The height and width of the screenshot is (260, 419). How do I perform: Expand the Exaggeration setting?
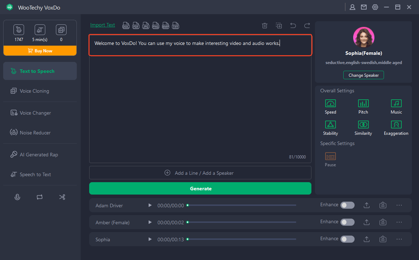pyautogui.click(x=396, y=125)
